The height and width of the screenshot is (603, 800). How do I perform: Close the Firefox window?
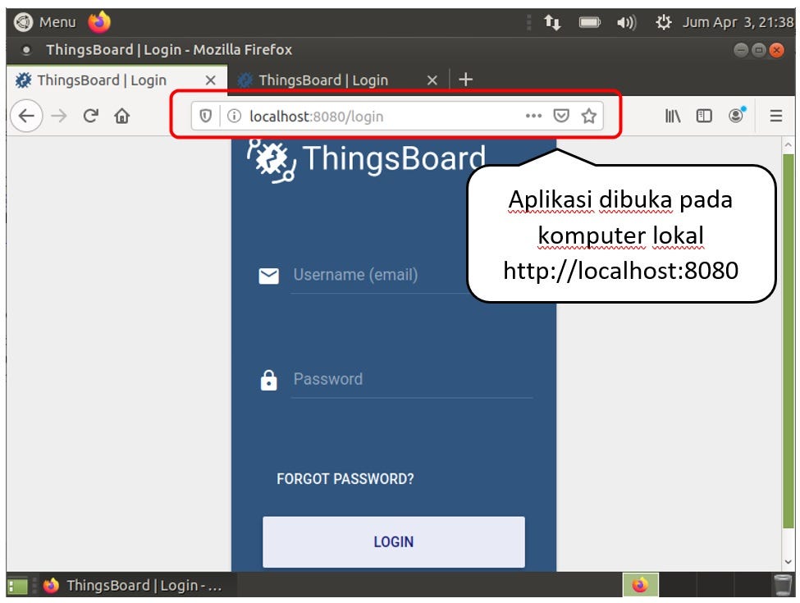tap(776, 50)
